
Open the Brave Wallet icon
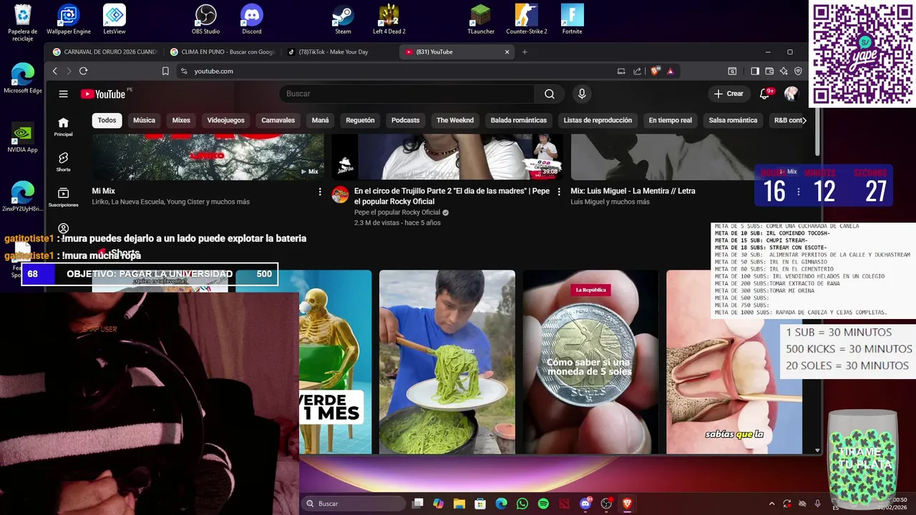(769, 71)
